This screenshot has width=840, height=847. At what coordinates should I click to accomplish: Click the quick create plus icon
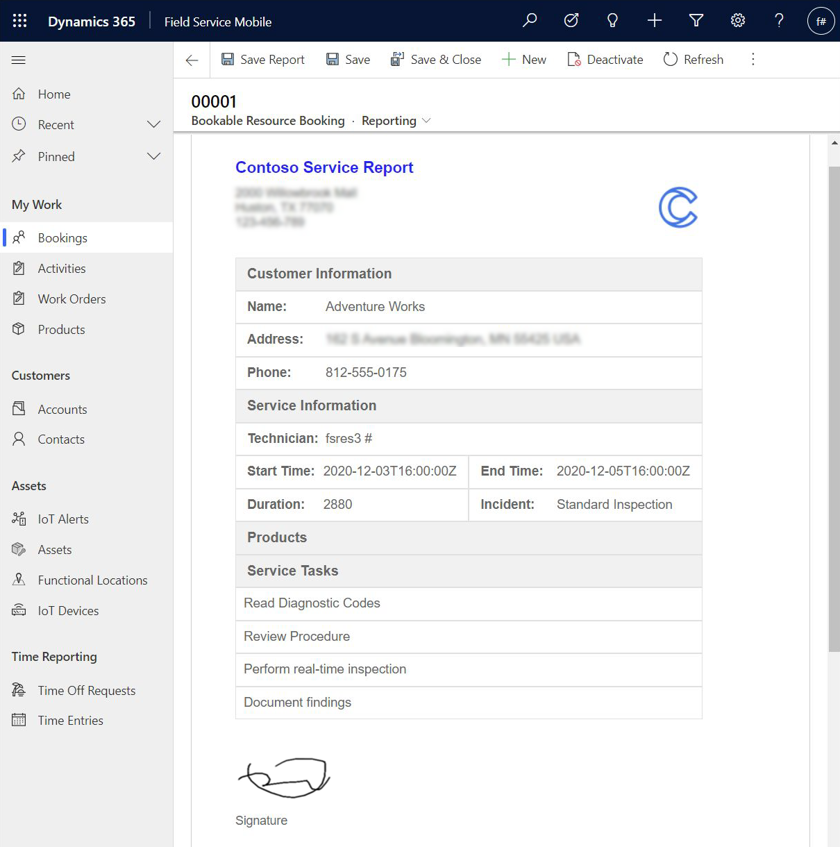654,21
